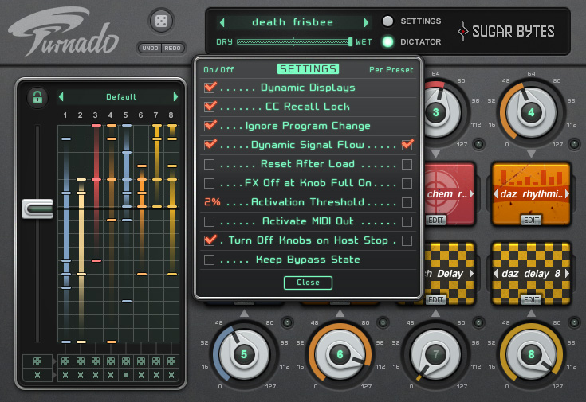Click knob 8 dial

[x=531, y=354]
